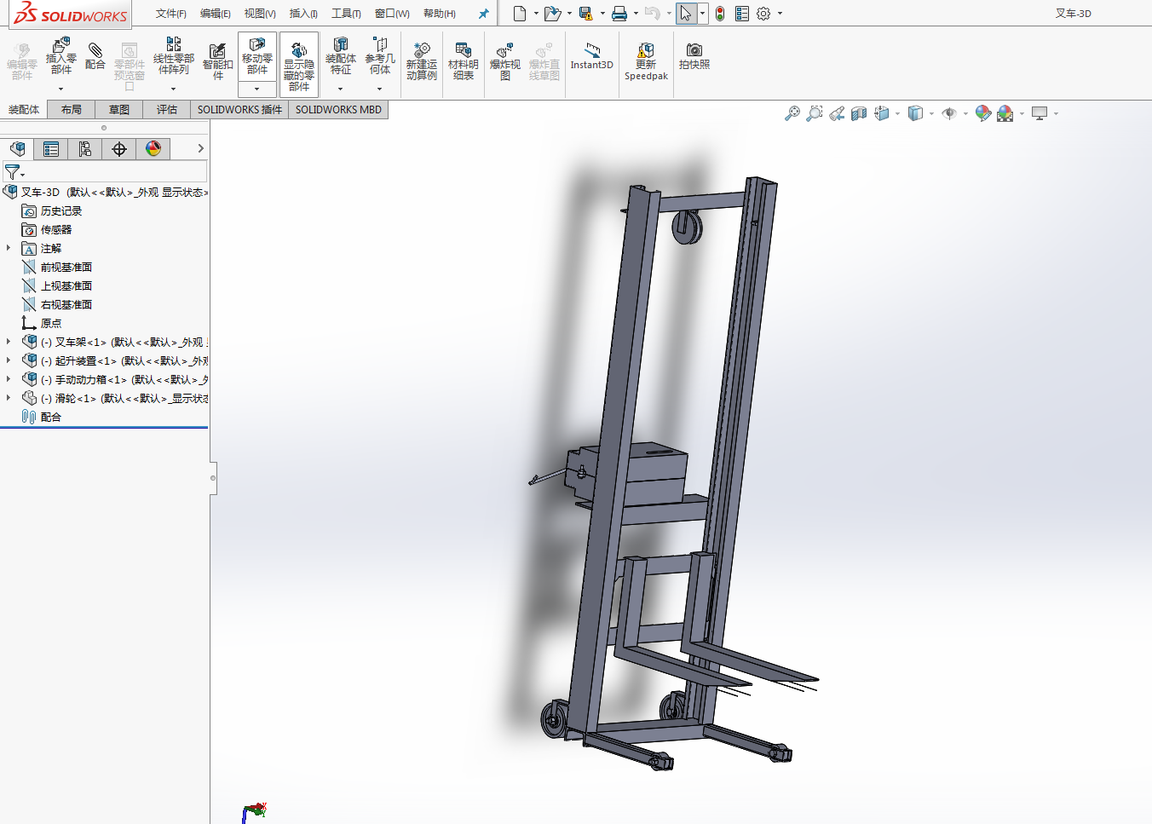Switch to SOLIDWORKS MBD tab
This screenshot has height=824, width=1152.
[x=338, y=110]
